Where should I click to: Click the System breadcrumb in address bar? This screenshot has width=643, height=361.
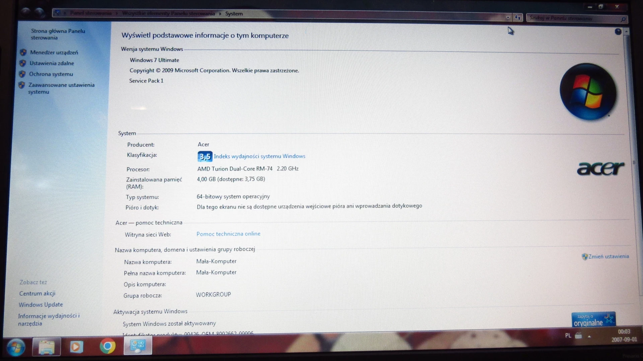pyautogui.click(x=234, y=14)
